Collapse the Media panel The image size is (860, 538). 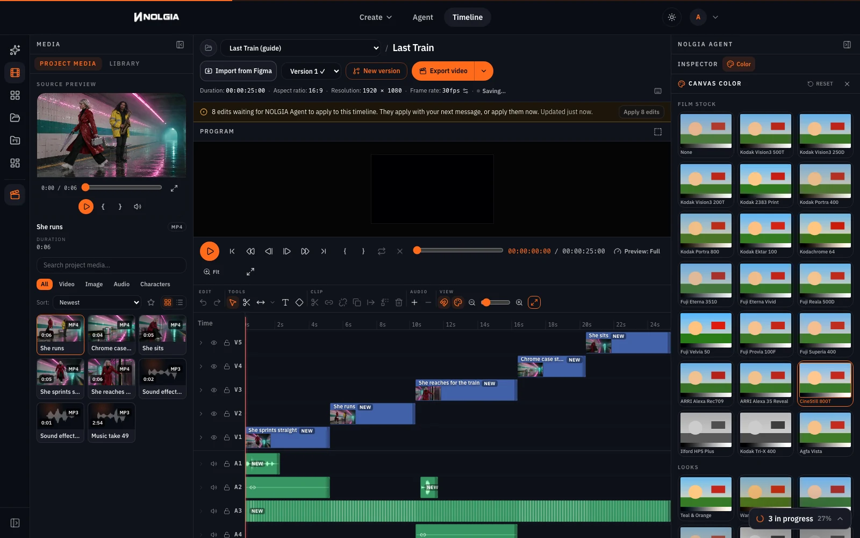[180, 45]
